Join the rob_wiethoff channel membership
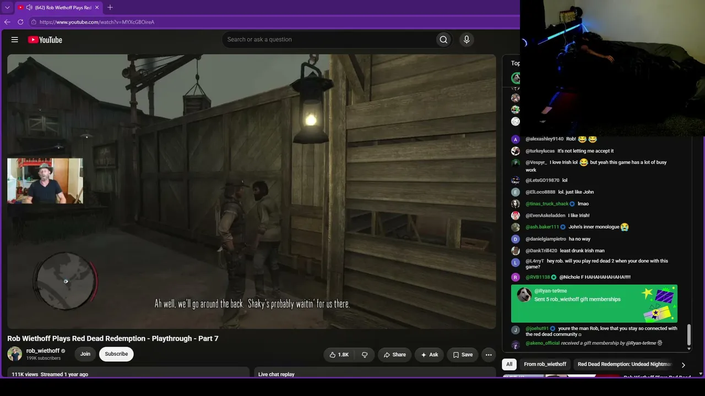The width and height of the screenshot is (705, 396). (85, 354)
